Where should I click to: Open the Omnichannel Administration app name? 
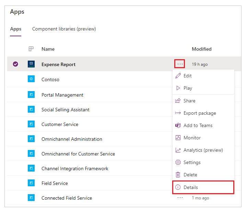pos(72,139)
